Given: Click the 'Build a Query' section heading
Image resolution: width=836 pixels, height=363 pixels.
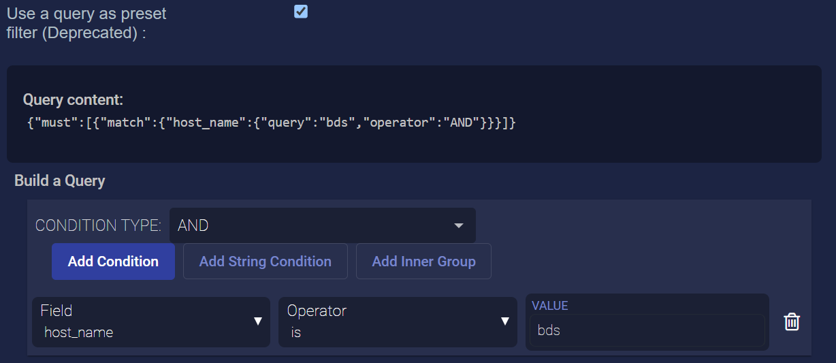Looking at the screenshot, I should (x=60, y=180).
